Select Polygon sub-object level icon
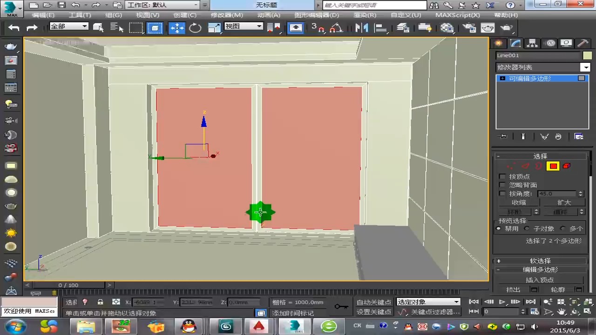 pos(553,166)
